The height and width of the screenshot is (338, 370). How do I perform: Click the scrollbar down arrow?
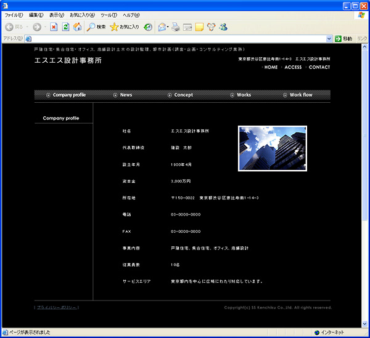[x=364, y=324]
